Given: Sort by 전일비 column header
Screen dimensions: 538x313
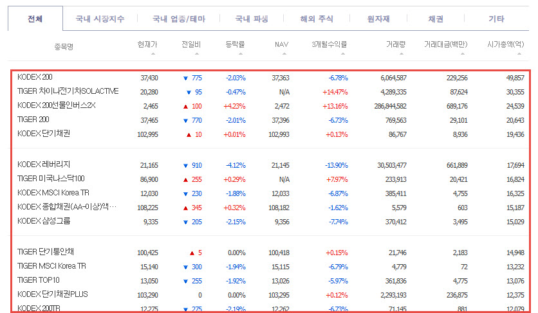Looking at the screenshot, I should coord(191,44).
